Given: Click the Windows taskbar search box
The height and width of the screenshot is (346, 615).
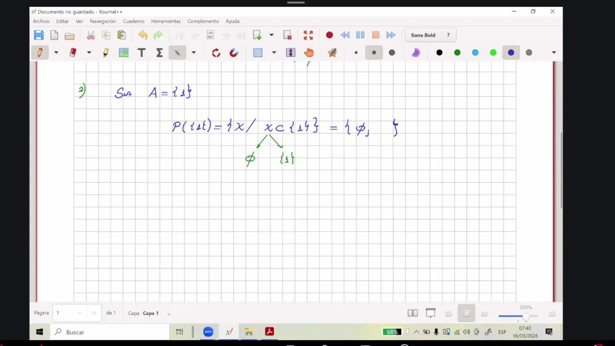Looking at the screenshot, I should point(110,332).
